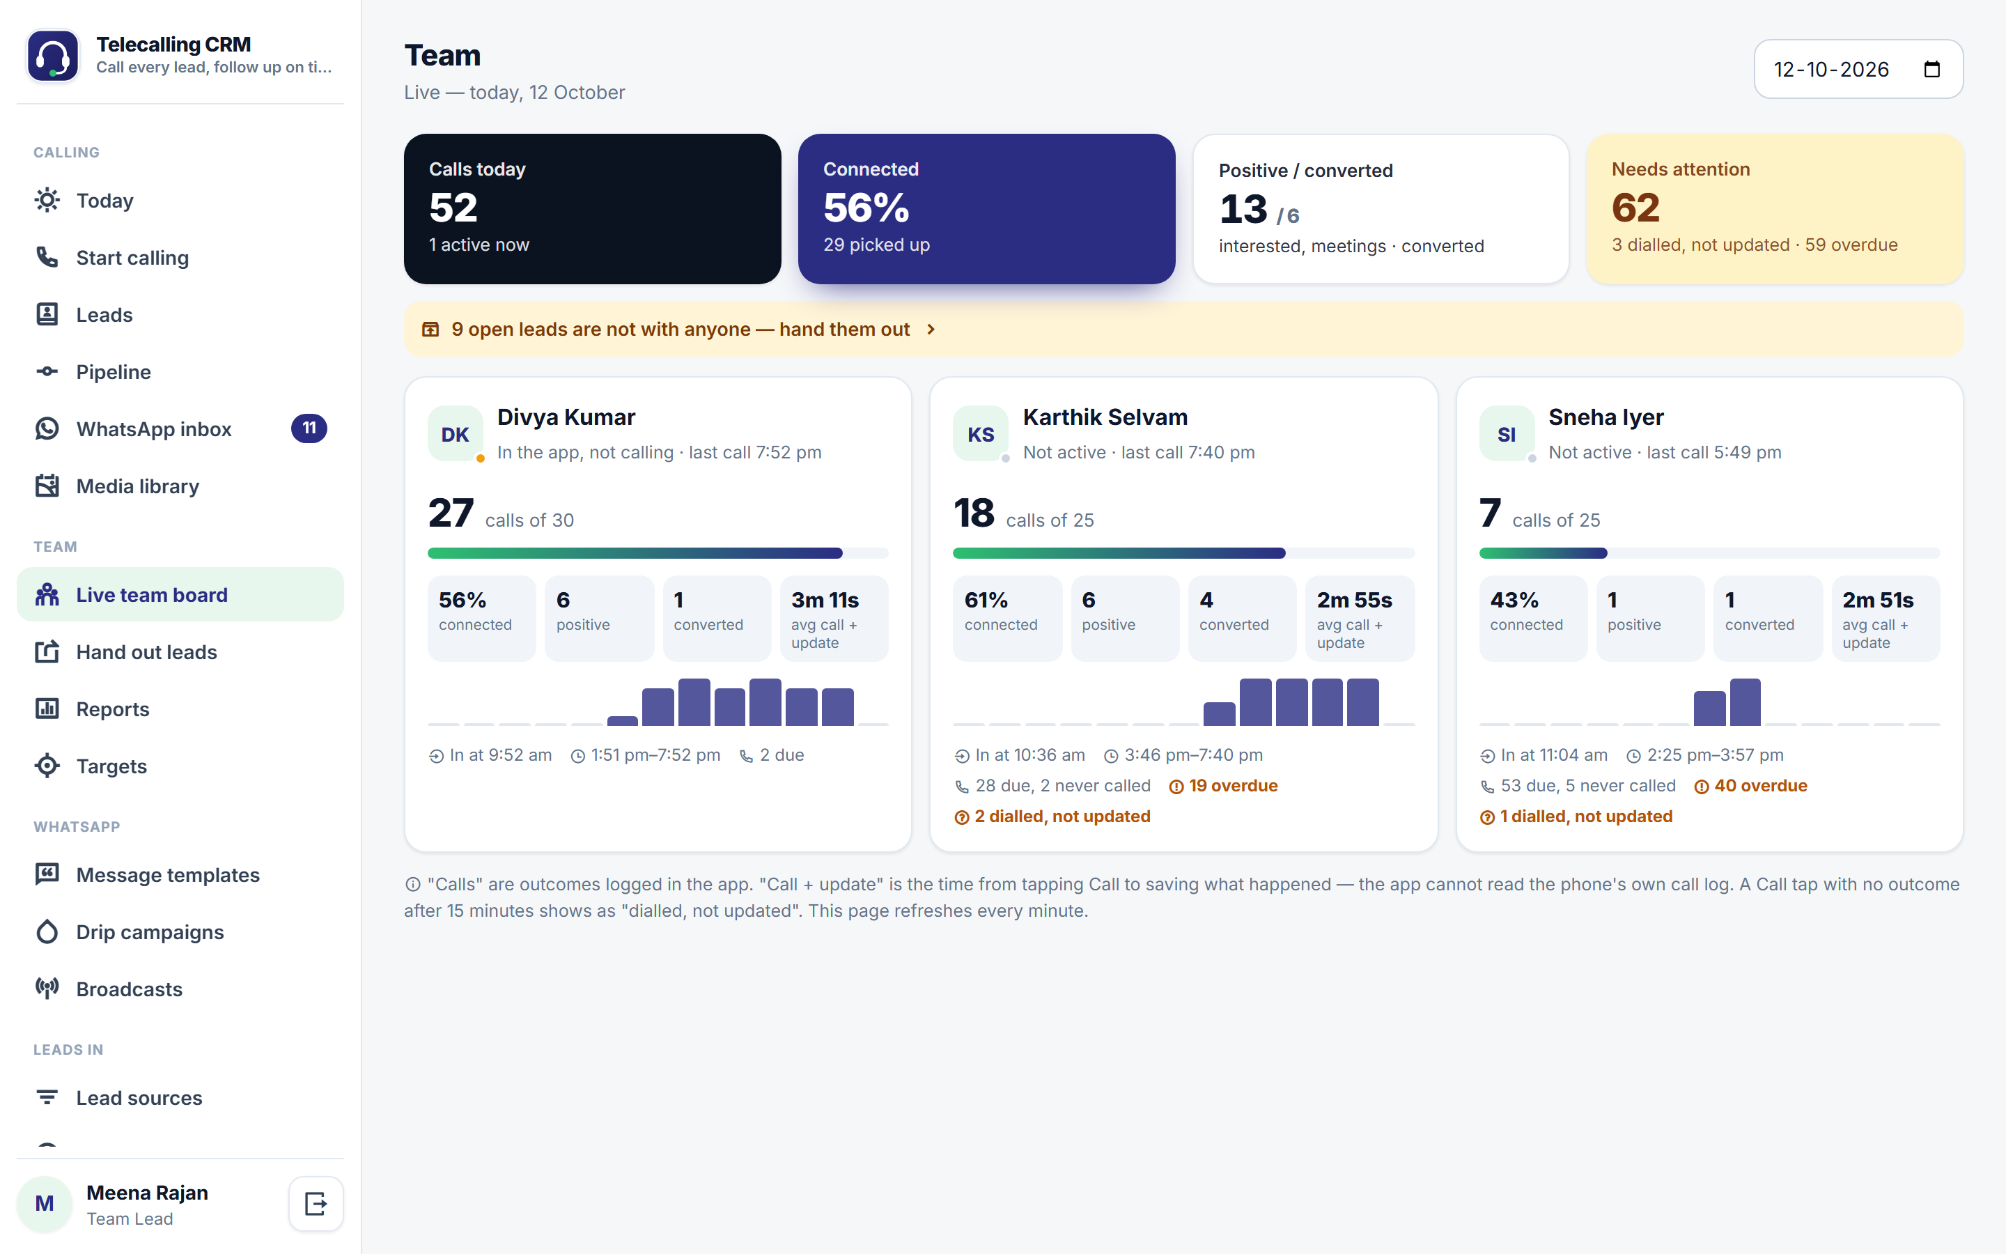
Task: Select Live team board menu item
Action: 180,595
